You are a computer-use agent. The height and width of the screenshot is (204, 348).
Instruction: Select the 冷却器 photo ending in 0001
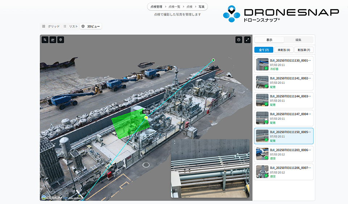(284, 64)
